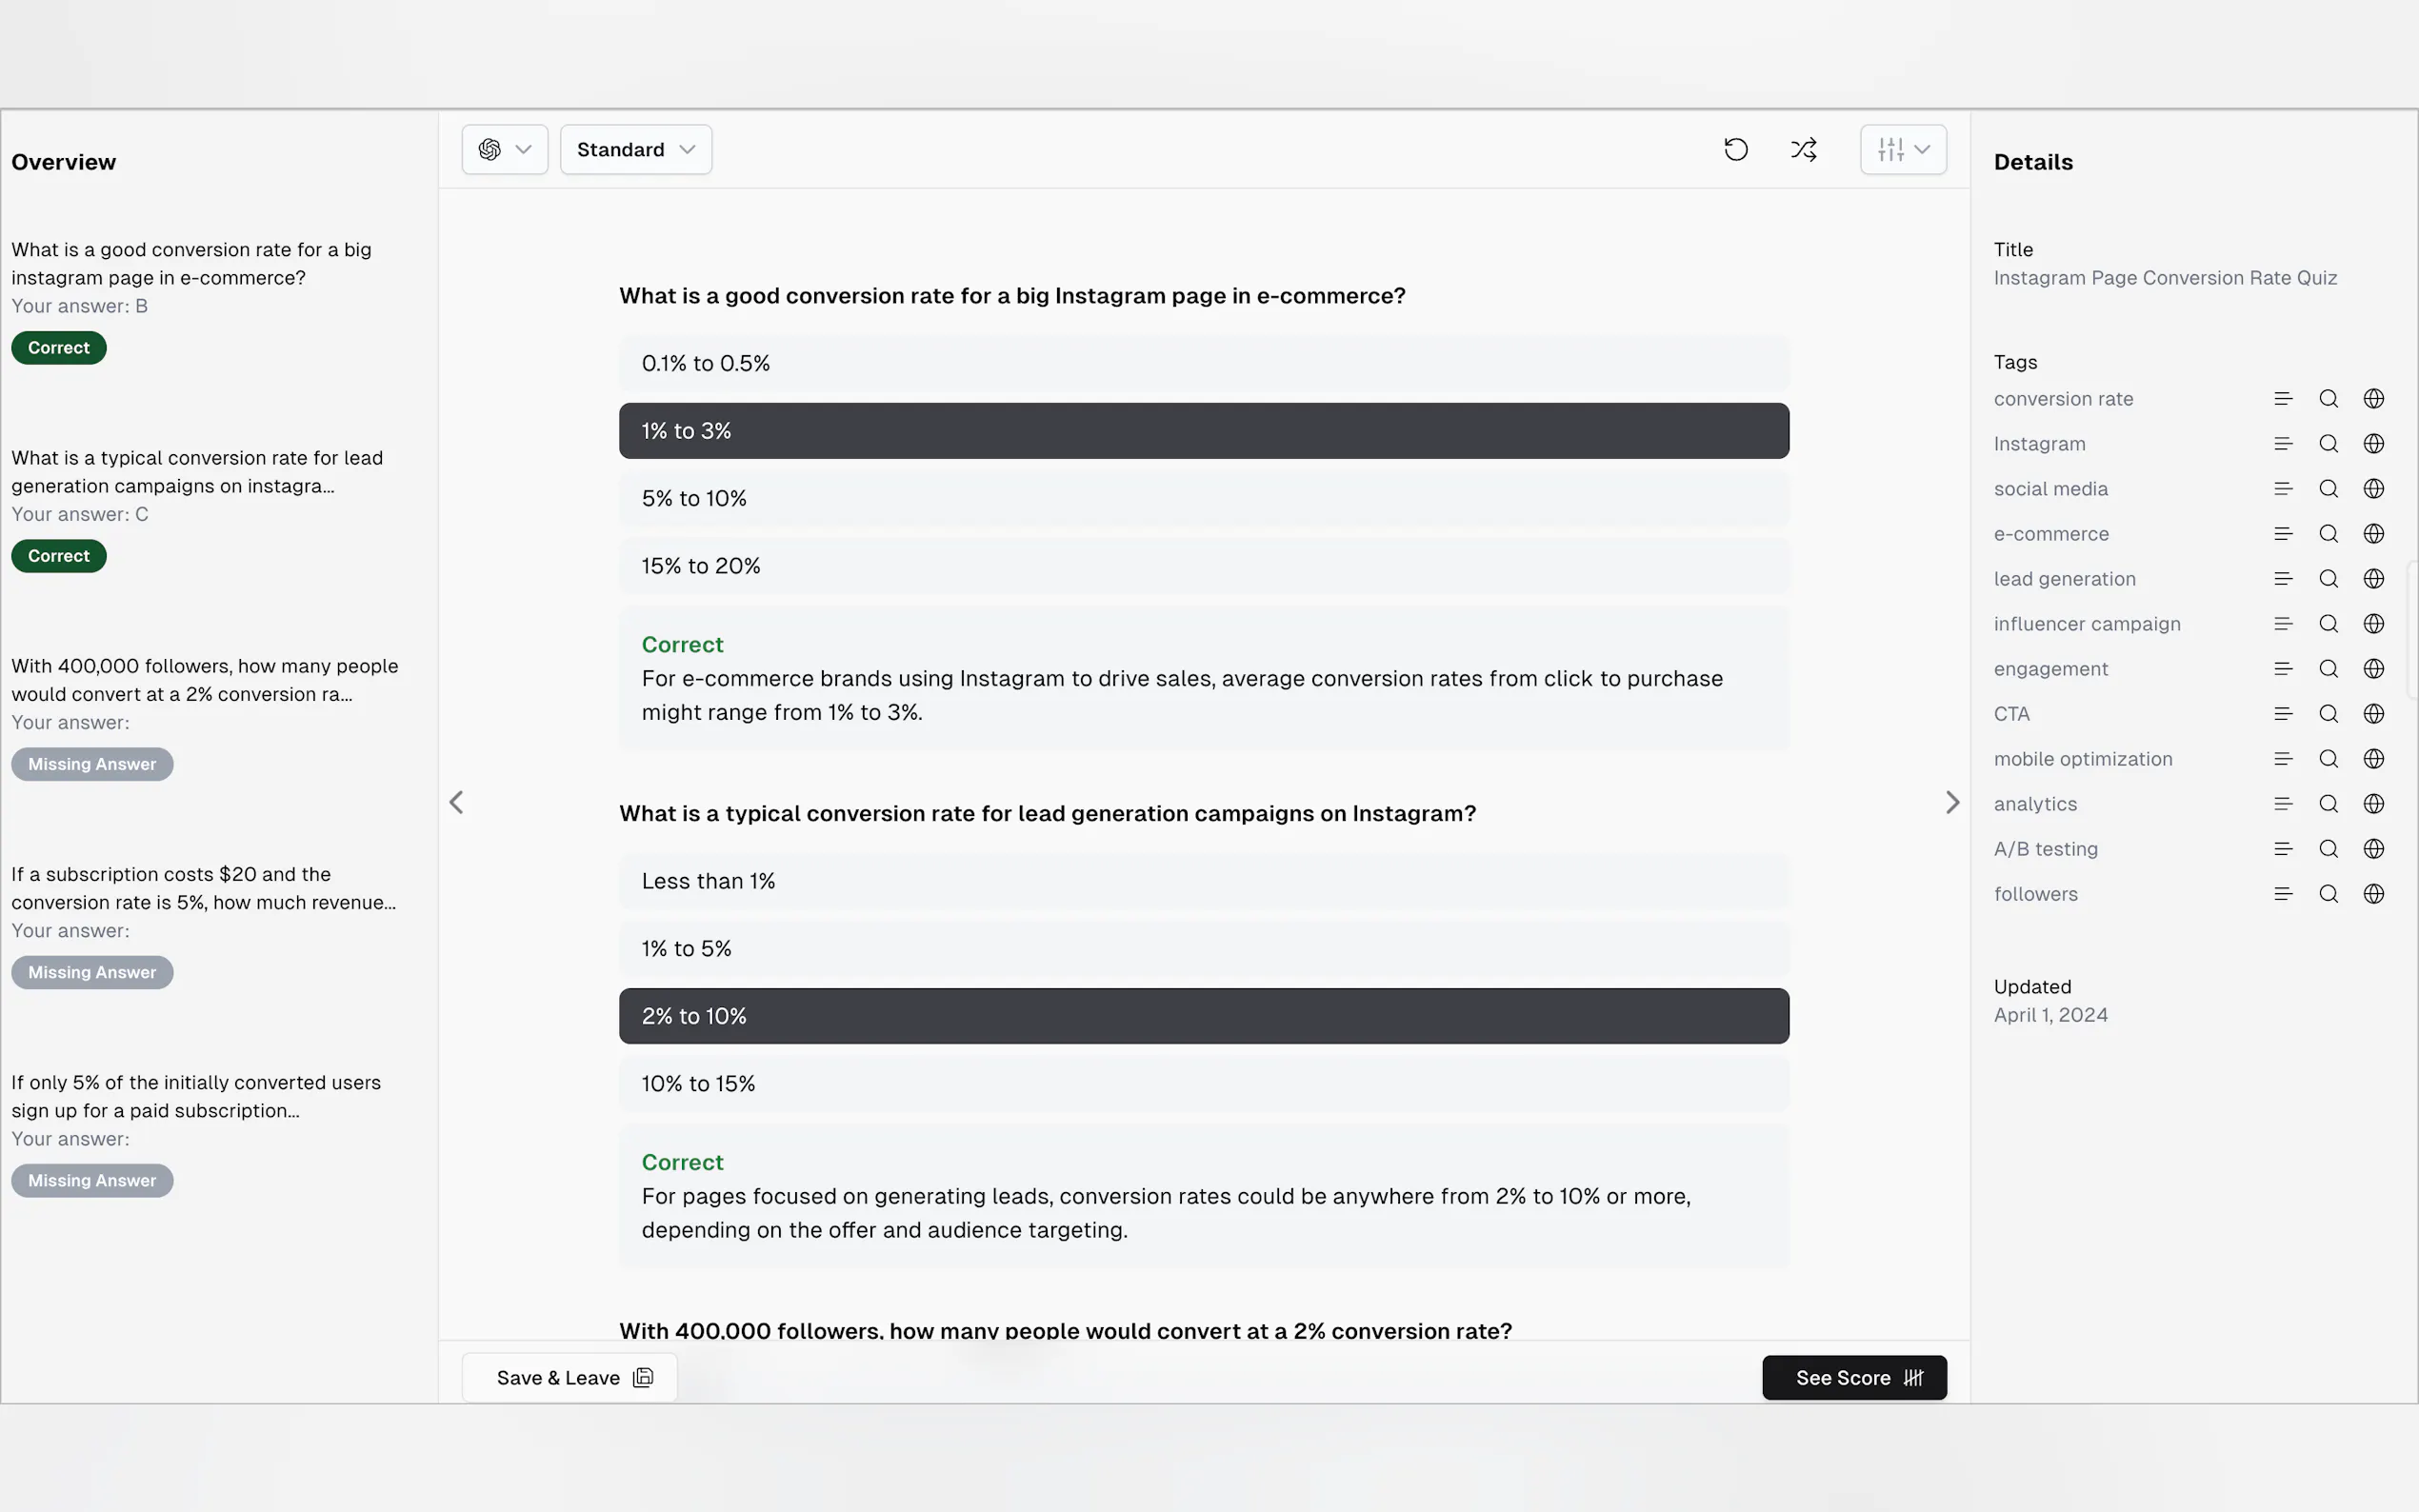Open the AI model selector dropdown

[504, 150]
